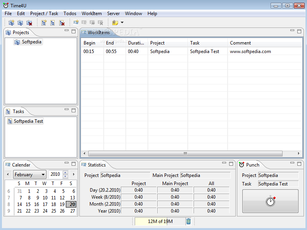The width and height of the screenshot is (307, 230).
Task: Minimize the WorkItems panel
Action: [x=292, y=31]
